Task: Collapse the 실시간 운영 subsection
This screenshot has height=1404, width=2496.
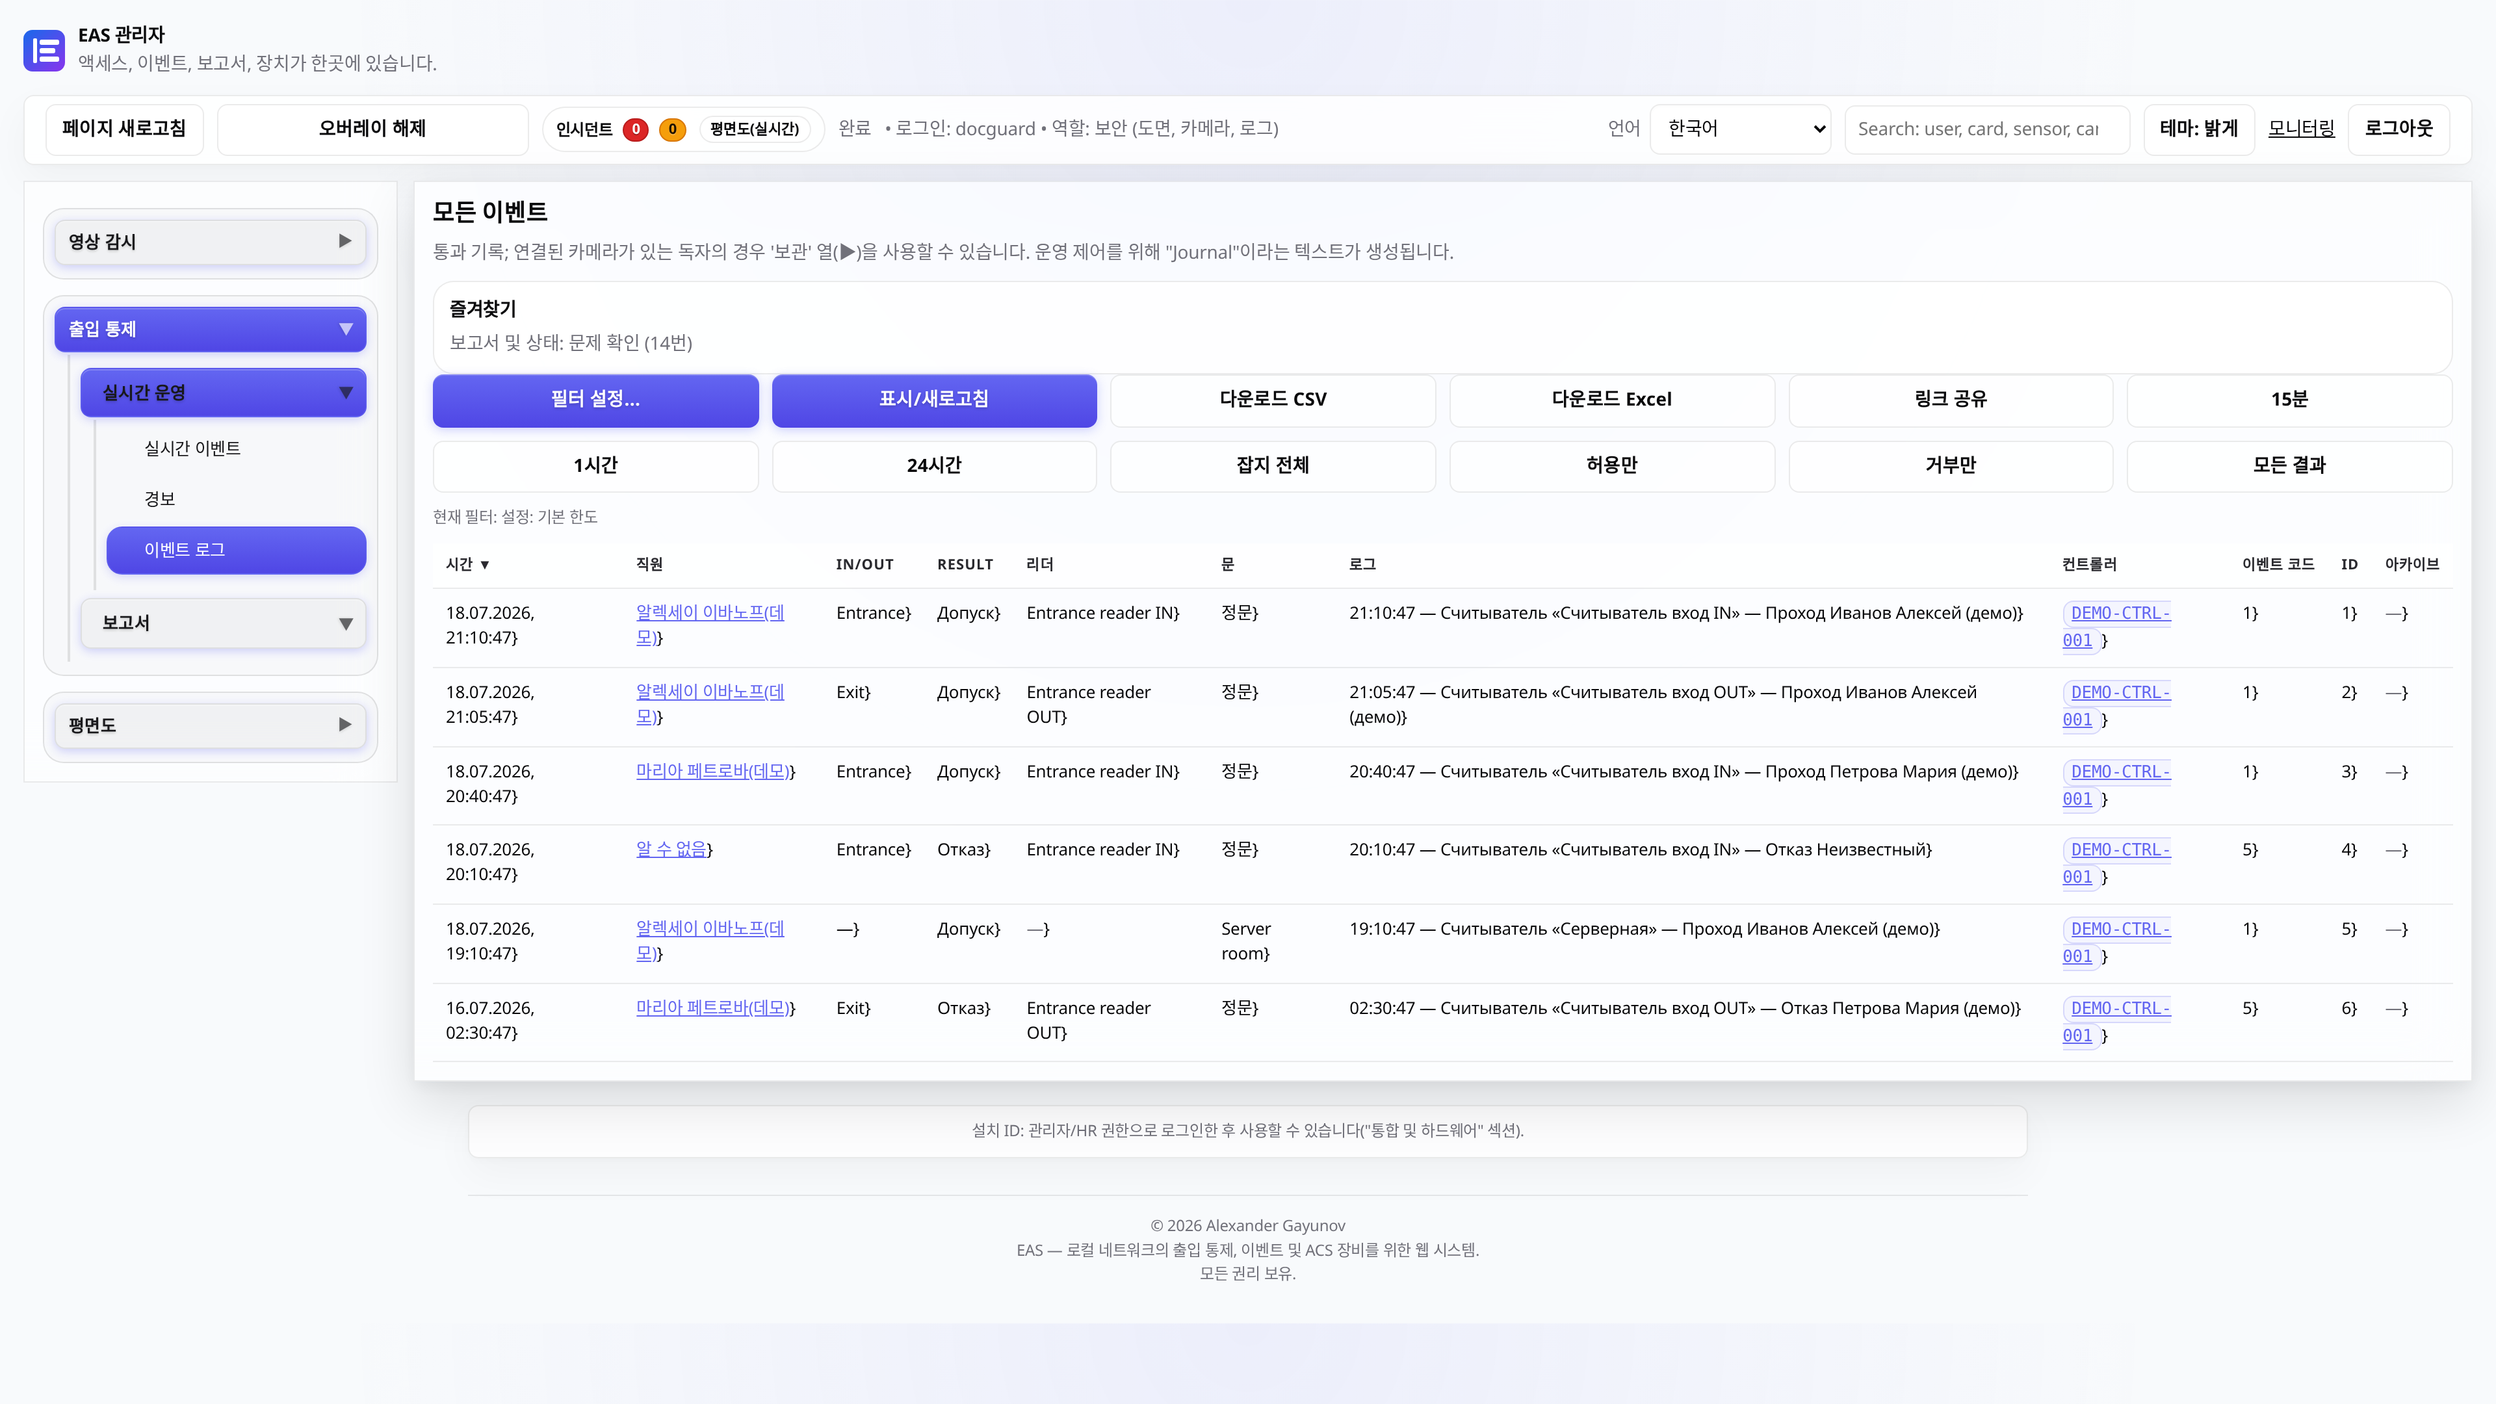Action: [223, 393]
